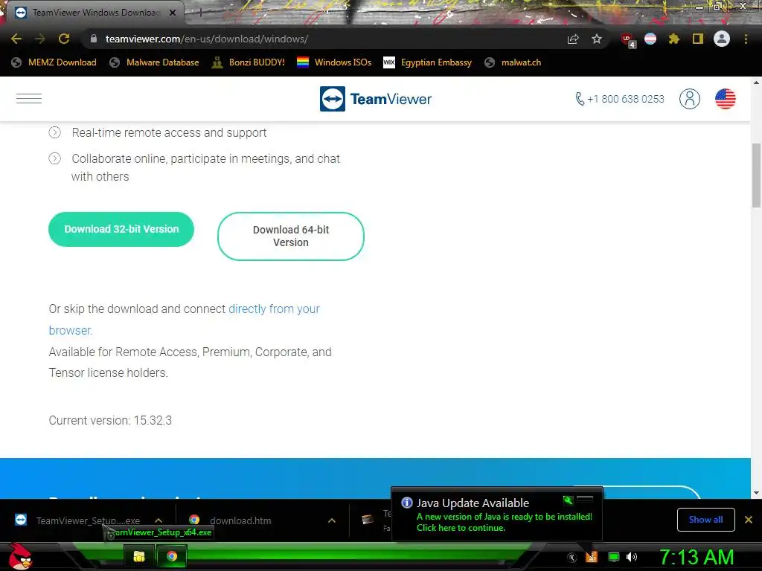Bookmark this page with the star
This screenshot has height=571, width=762.
(x=597, y=39)
